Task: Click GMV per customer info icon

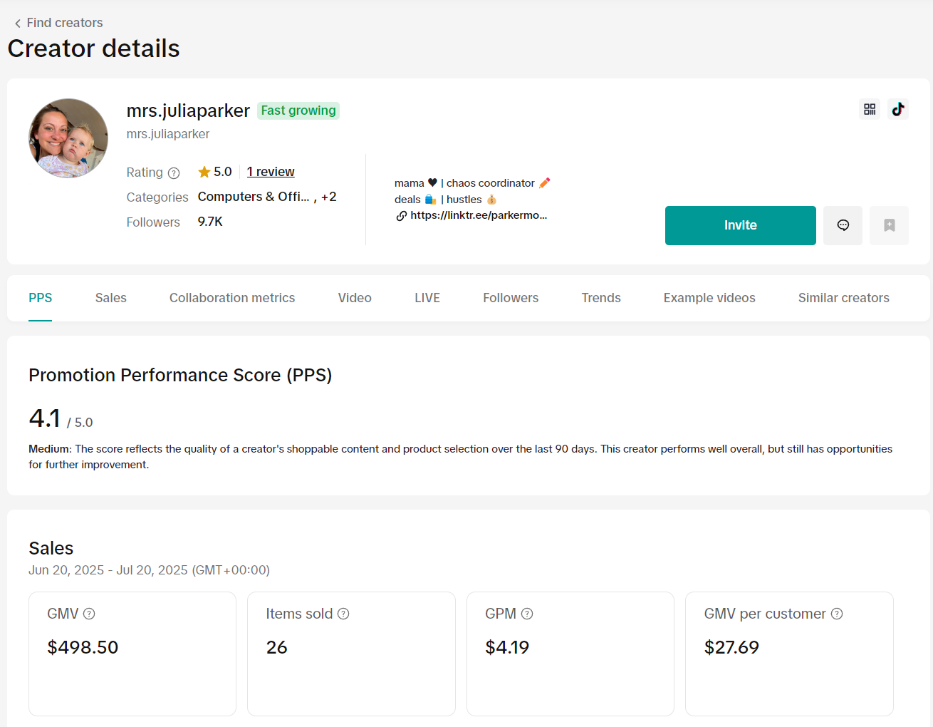Action: point(837,614)
